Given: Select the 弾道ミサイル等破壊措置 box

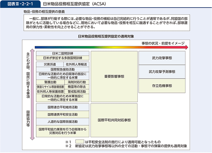Looking at the screenshot, I should pos(50,87).
